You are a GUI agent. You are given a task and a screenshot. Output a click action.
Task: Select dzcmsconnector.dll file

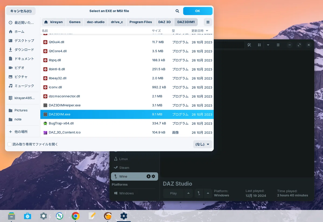[127, 96]
